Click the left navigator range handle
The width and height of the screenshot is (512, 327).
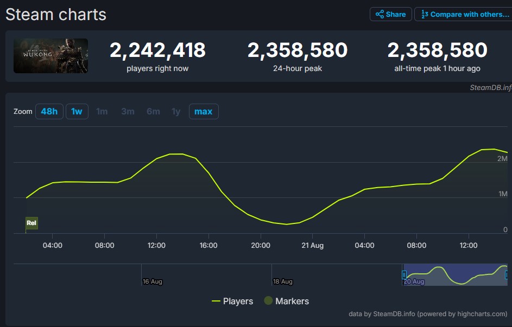coord(404,275)
